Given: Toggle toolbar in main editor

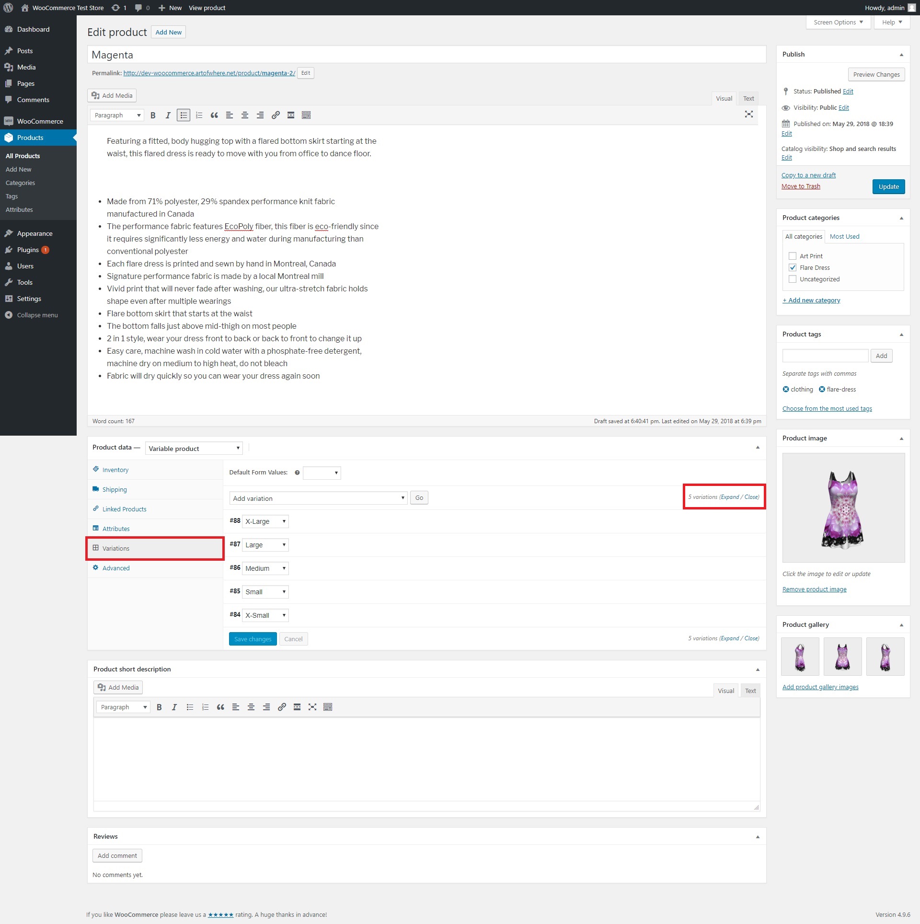Looking at the screenshot, I should point(306,115).
